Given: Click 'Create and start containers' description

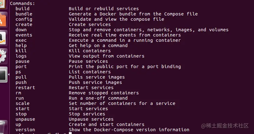Looking at the screenshot, I should tap(106, 124).
